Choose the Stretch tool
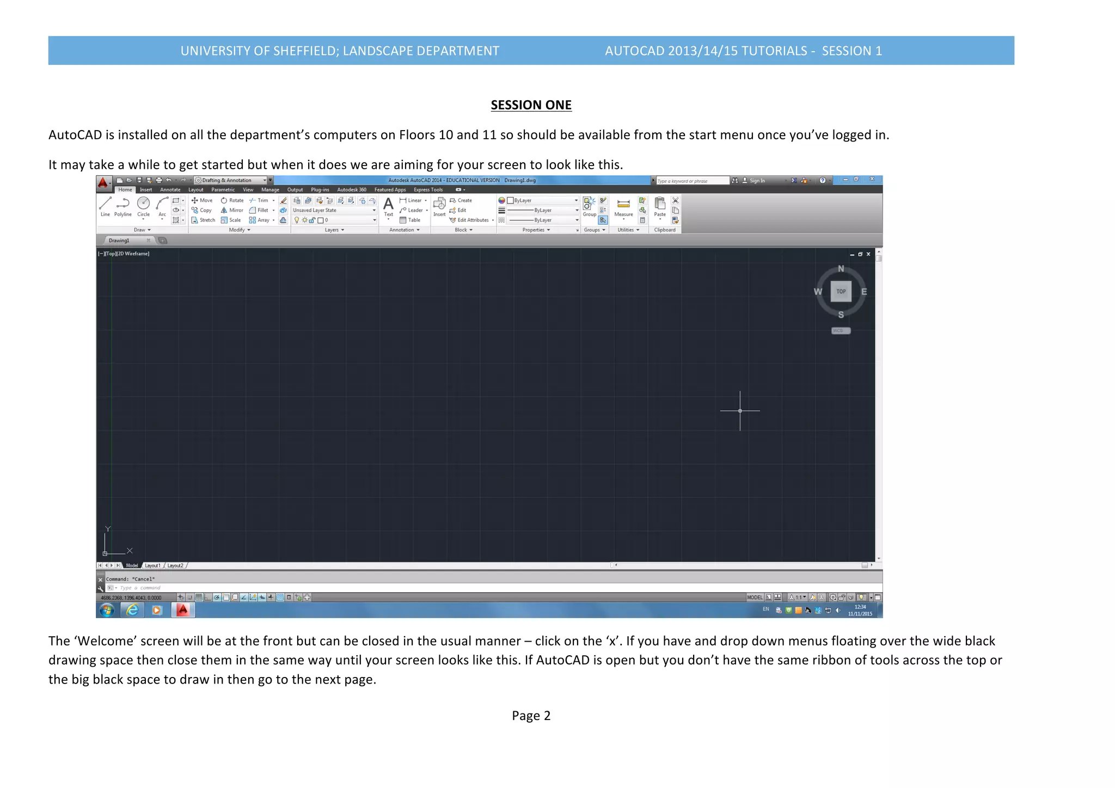This screenshot has width=1115, height=788. point(203,220)
